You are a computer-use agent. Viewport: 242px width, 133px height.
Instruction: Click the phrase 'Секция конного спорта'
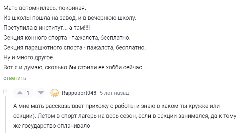tap(35, 38)
